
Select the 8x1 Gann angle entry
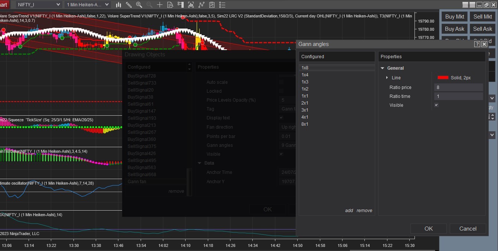click(305, 124)
